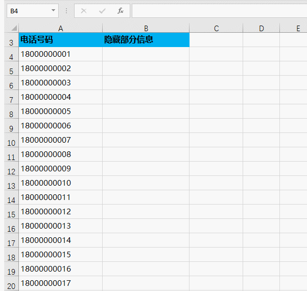Select cell containing 18000000011
Screen dimensions: 307x291
pos(60,197)
